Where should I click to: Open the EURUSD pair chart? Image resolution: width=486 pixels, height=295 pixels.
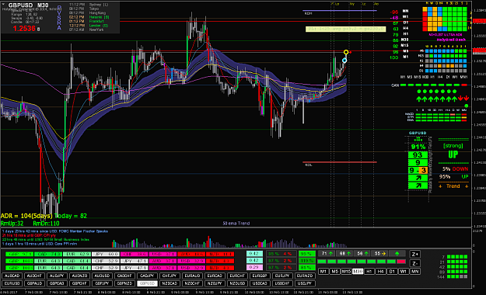pyautogui.click(x=12, y=283)
